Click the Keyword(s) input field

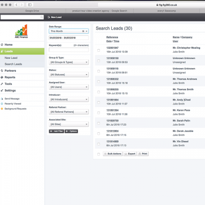click(x=69, y=50)
